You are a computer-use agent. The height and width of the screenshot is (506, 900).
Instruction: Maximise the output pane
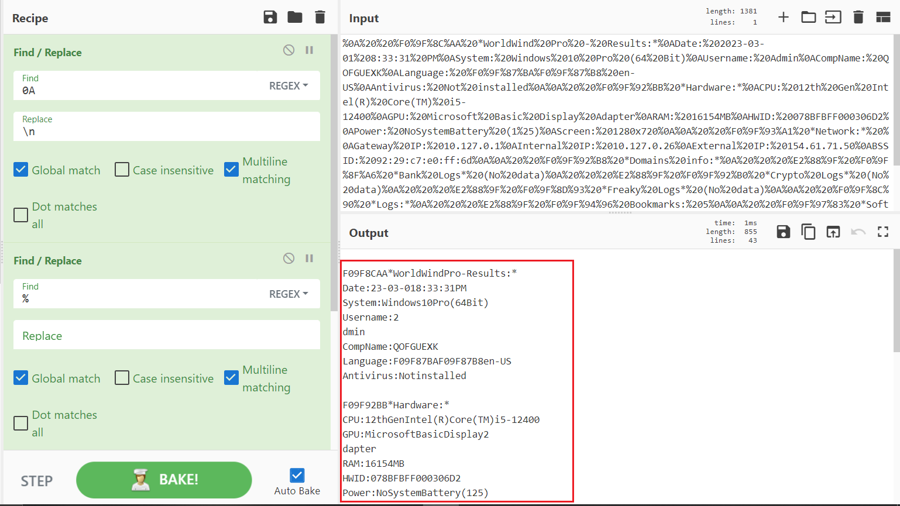click(x=883, y=232)
